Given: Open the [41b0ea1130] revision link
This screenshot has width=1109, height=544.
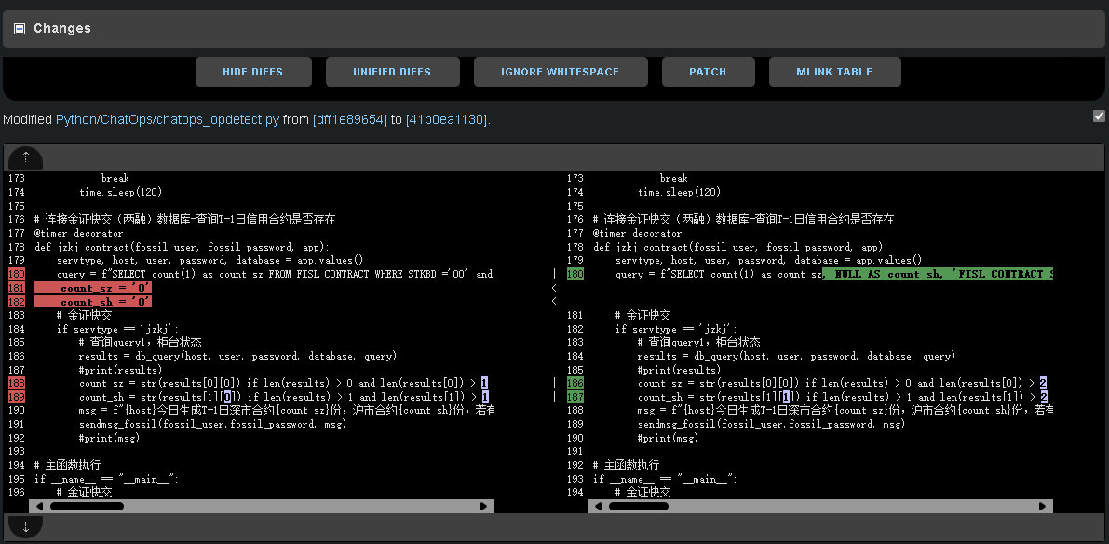Looking at the screenshot, I should (446, 119).
